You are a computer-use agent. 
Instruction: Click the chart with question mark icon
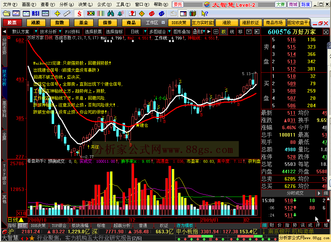pos(132,14)
